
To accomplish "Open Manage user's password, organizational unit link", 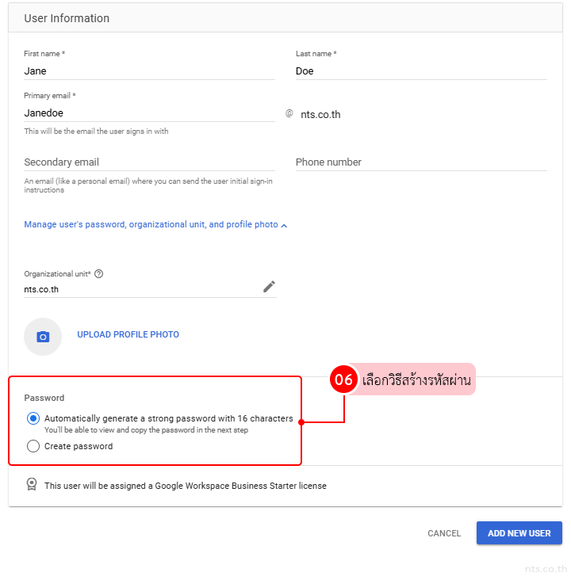I will coord(151,225).
